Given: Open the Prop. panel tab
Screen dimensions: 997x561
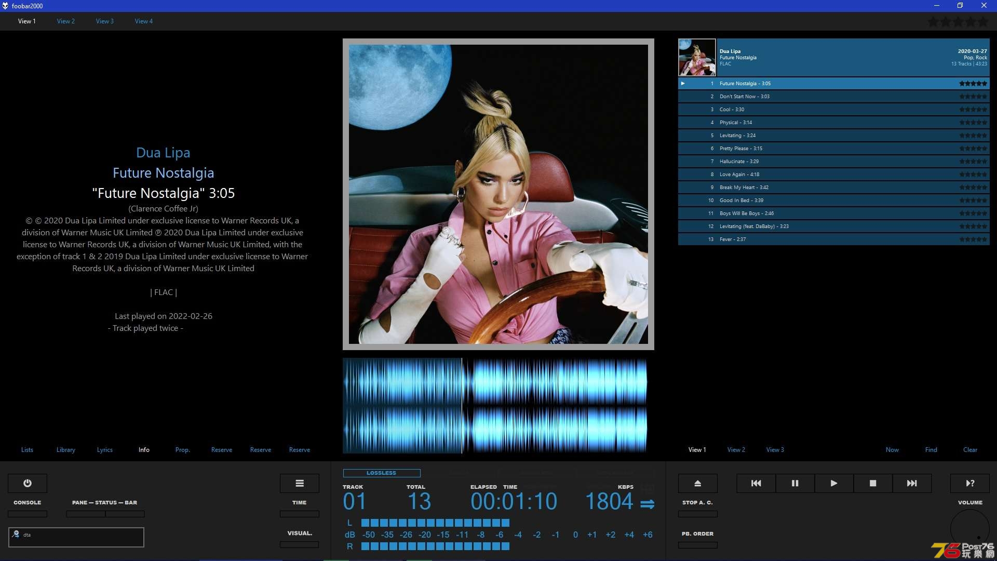Looking at the screenshot, I should 183,450.
